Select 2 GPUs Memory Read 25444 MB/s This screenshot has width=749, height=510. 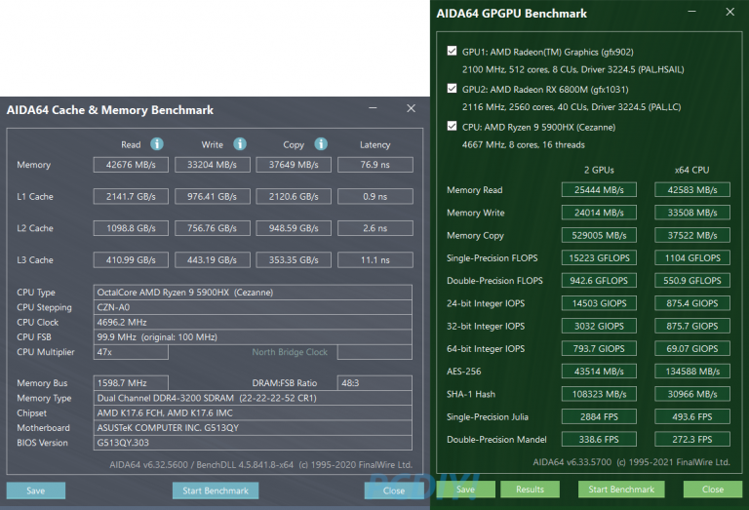coord(599,189)
